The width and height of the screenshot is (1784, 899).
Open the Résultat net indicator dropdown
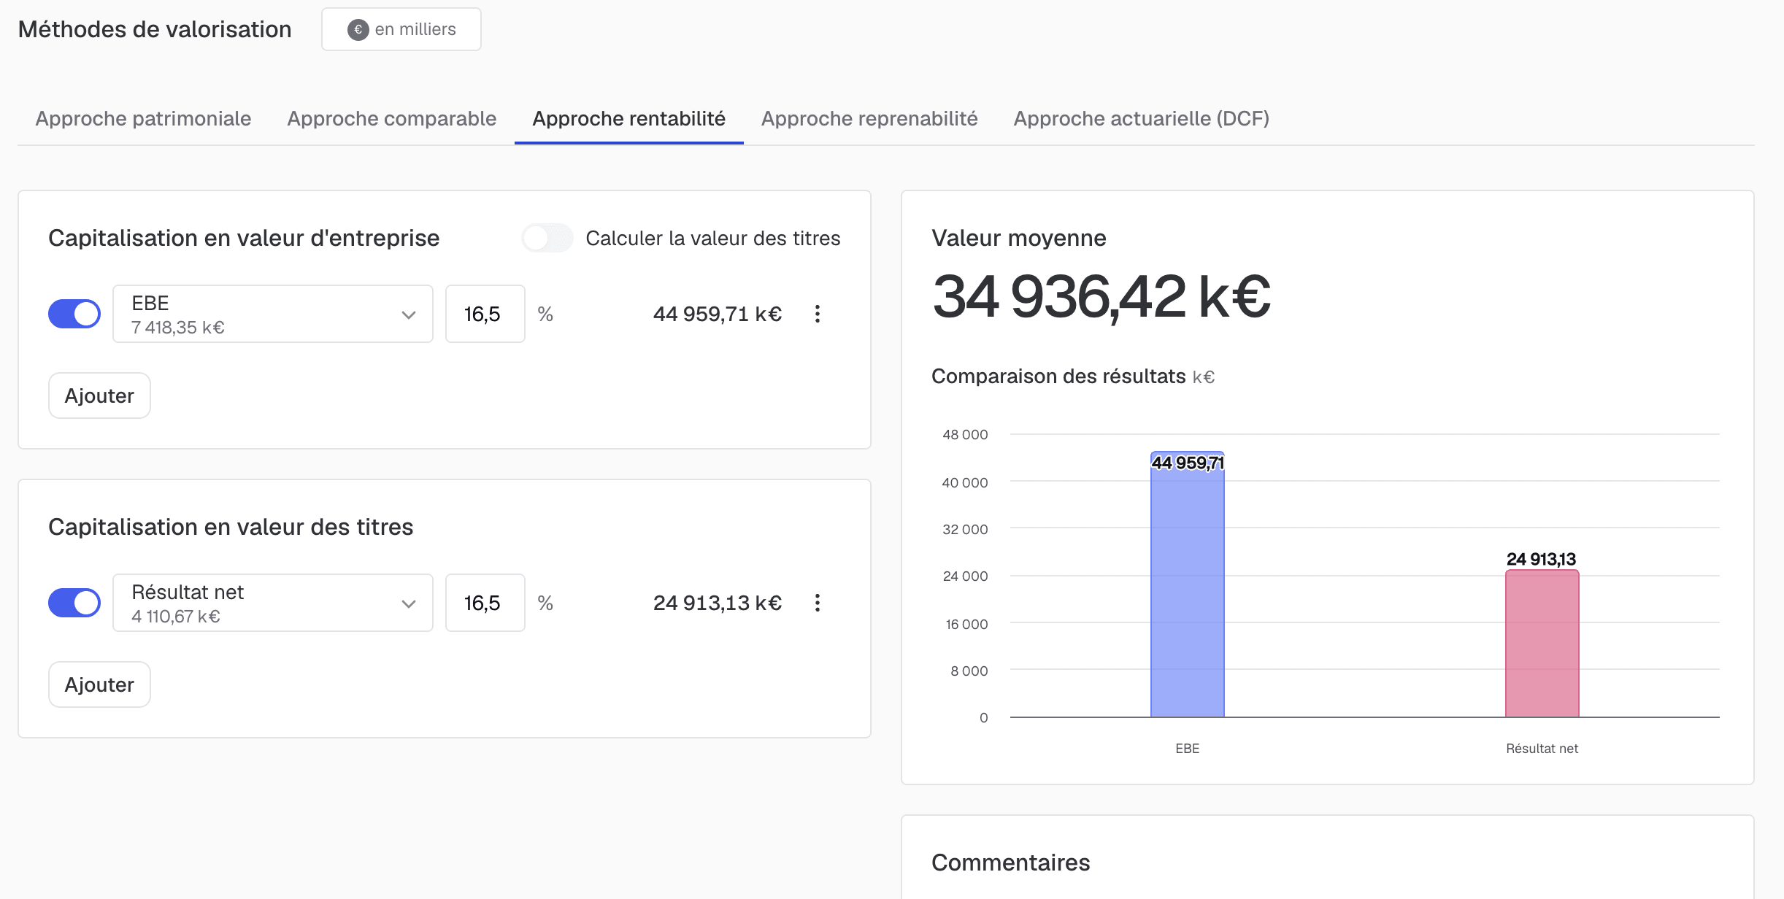point(273,603)
